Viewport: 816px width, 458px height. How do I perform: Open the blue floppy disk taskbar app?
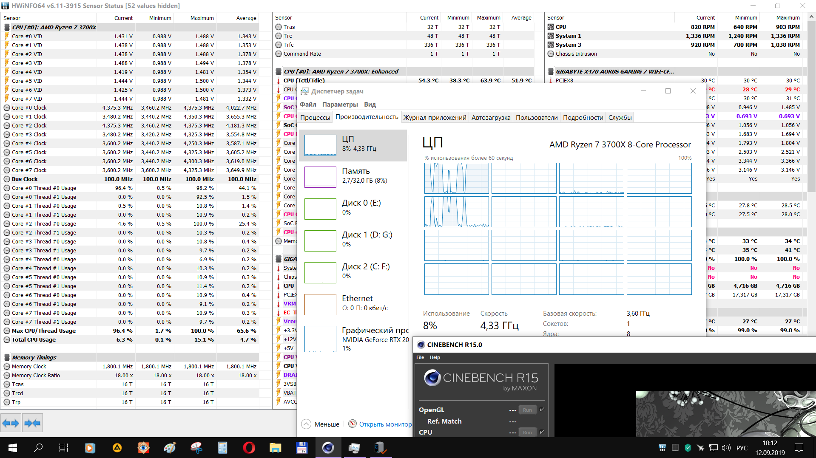(x=301, y=447)
